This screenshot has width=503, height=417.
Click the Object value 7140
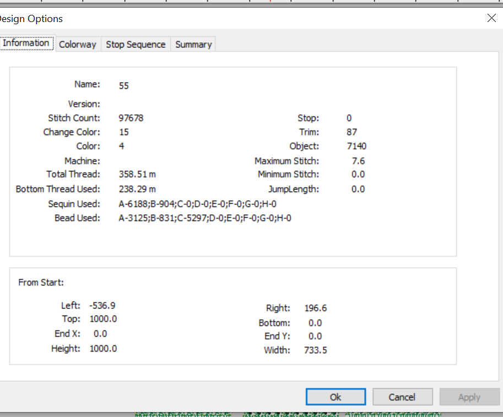pos(356,147)
